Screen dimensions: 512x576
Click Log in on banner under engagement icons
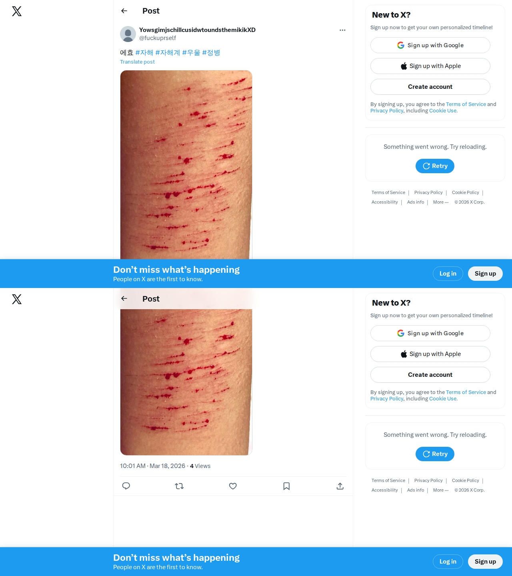click(448, 562)
